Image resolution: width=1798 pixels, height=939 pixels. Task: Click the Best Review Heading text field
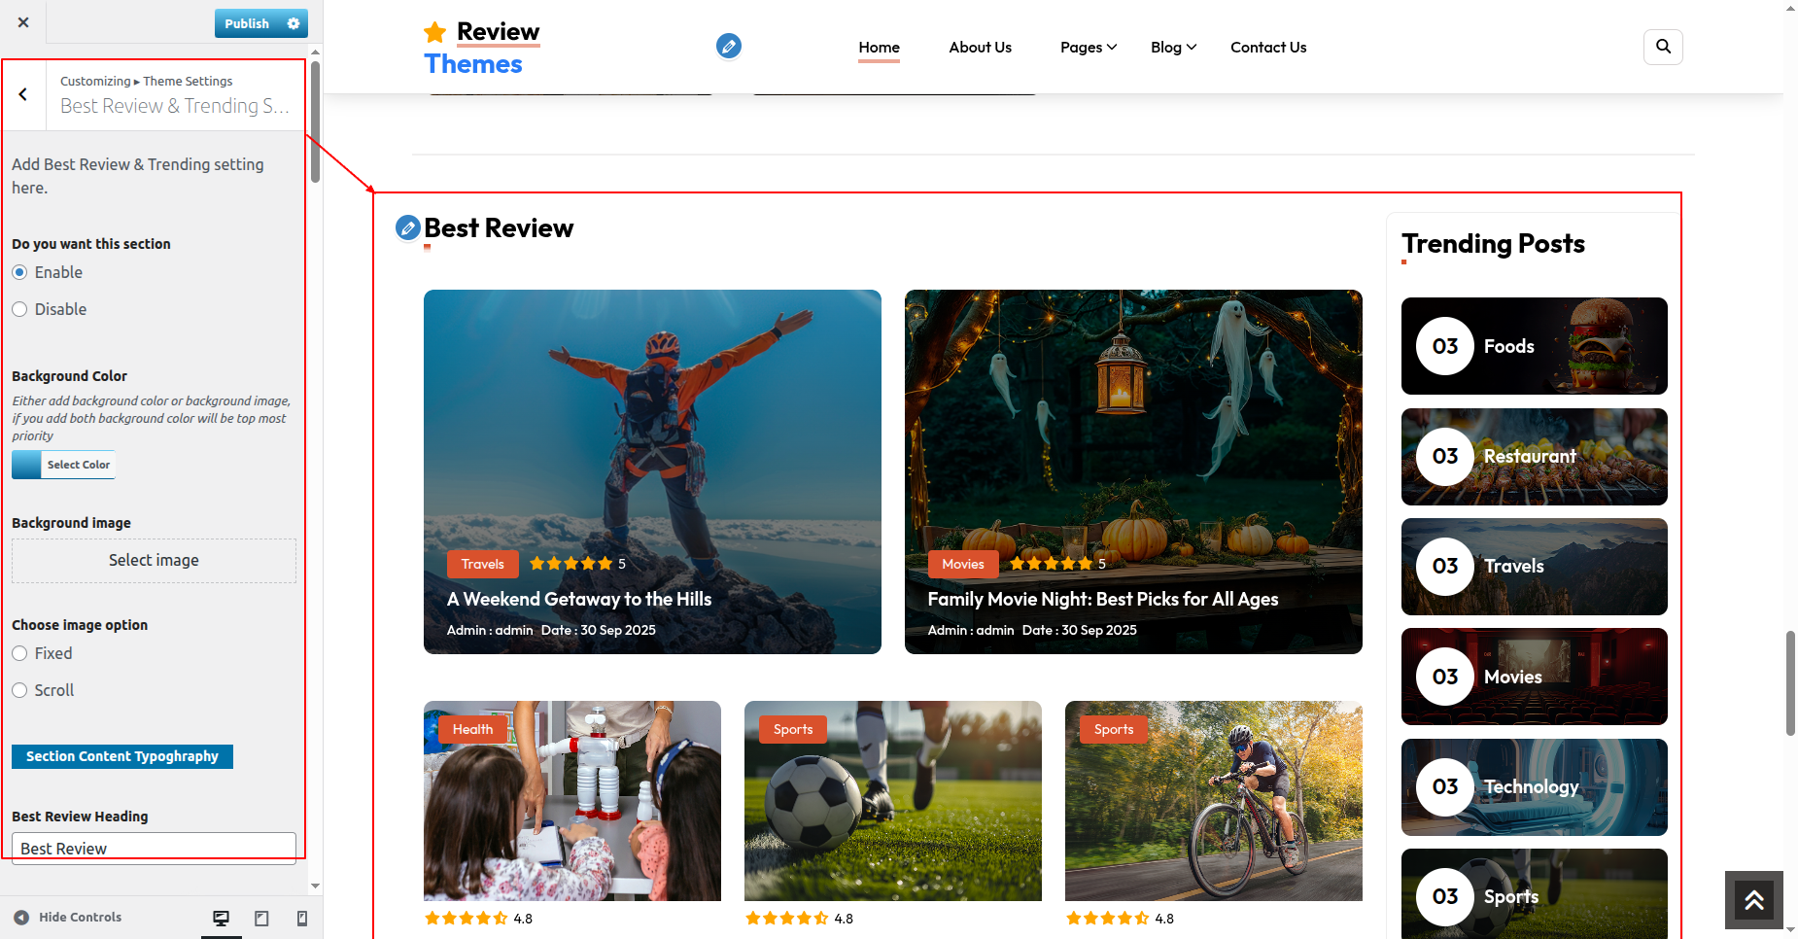[x=154, y=848]
